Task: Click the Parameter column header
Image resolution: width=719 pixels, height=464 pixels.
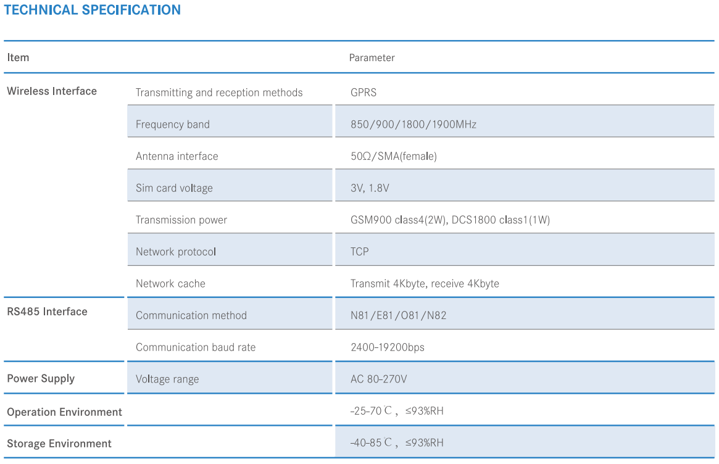Action: 372,58
